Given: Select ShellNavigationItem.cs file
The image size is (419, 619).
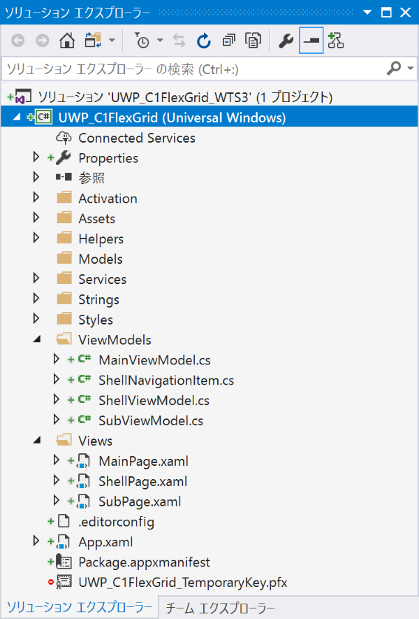Looking at the screenshot, I should [166, 380].
